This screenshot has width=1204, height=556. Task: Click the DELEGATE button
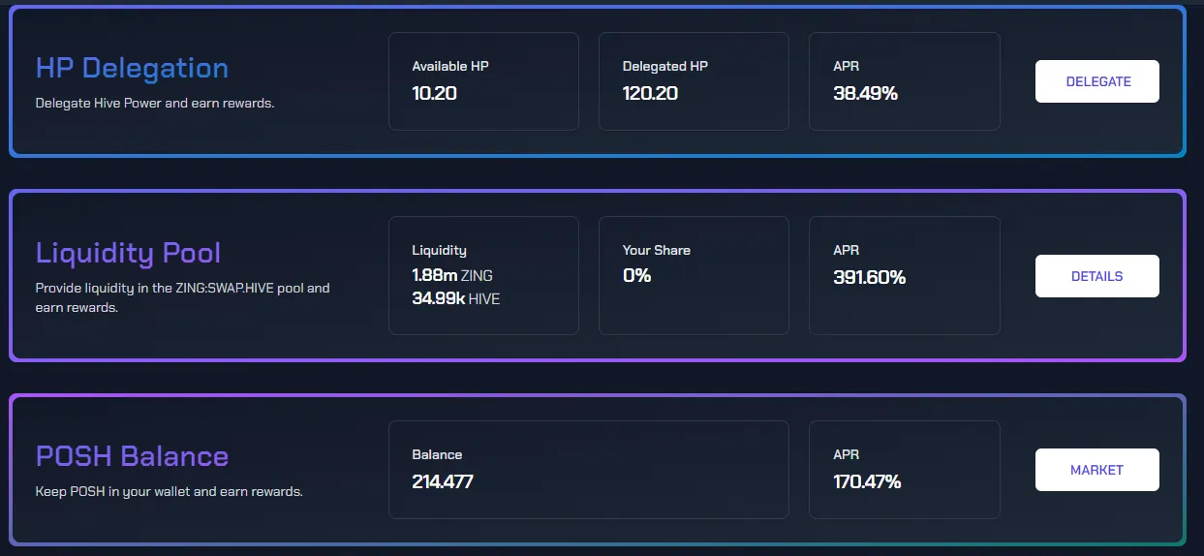tap(1096, 81)
